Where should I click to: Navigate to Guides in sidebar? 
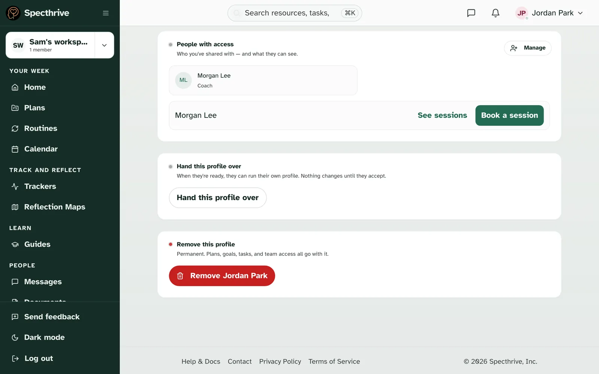point(60,244)
